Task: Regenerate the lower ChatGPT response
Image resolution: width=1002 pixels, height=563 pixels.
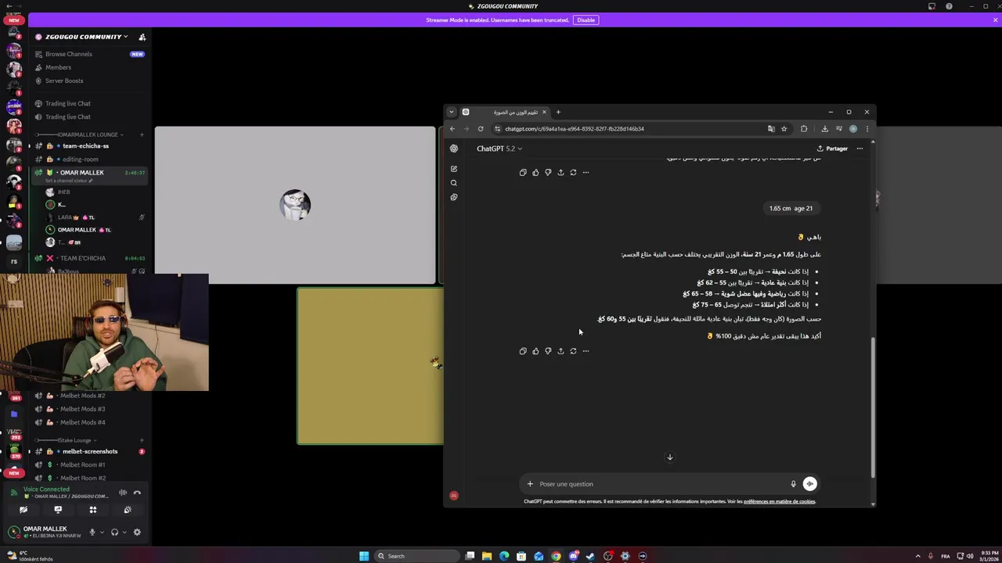Action: click(573, 351)
